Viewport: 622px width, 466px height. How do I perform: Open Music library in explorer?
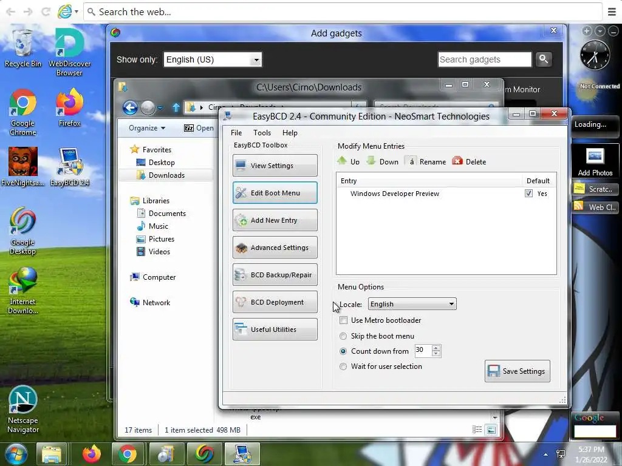pyautogui.click(x=159, y=226)
